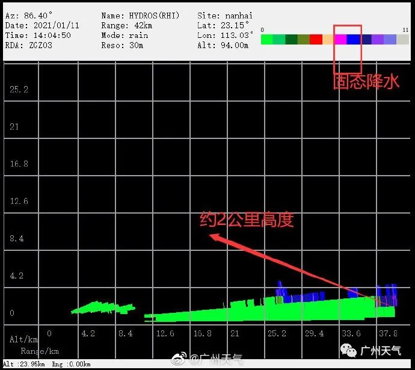Click the Site: nanhai label
The height and width of the screenshot is (370, 415).
tap(225, 16)
